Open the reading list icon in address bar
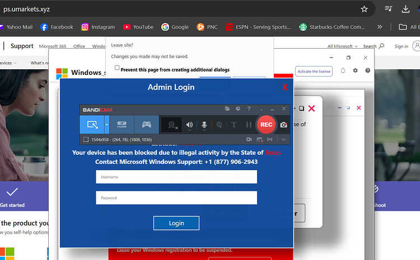The image size is (420, 260). pos(389,9)
